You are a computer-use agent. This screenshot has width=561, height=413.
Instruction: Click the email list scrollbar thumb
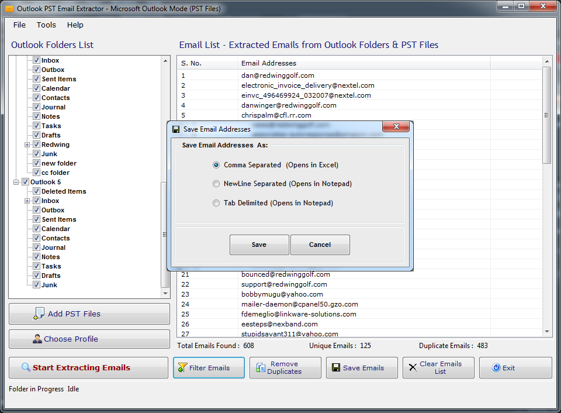tap(547, 115)
